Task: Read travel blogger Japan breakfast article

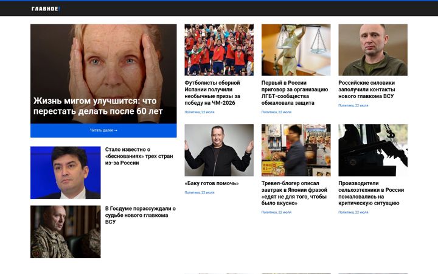Action: pyautogui.click(x=294, y=193)
